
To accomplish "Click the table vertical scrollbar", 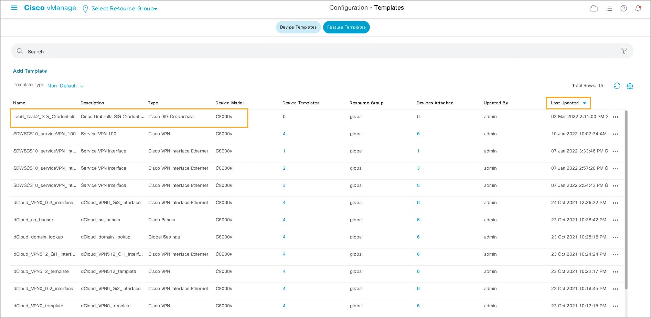I will (626, 200).
